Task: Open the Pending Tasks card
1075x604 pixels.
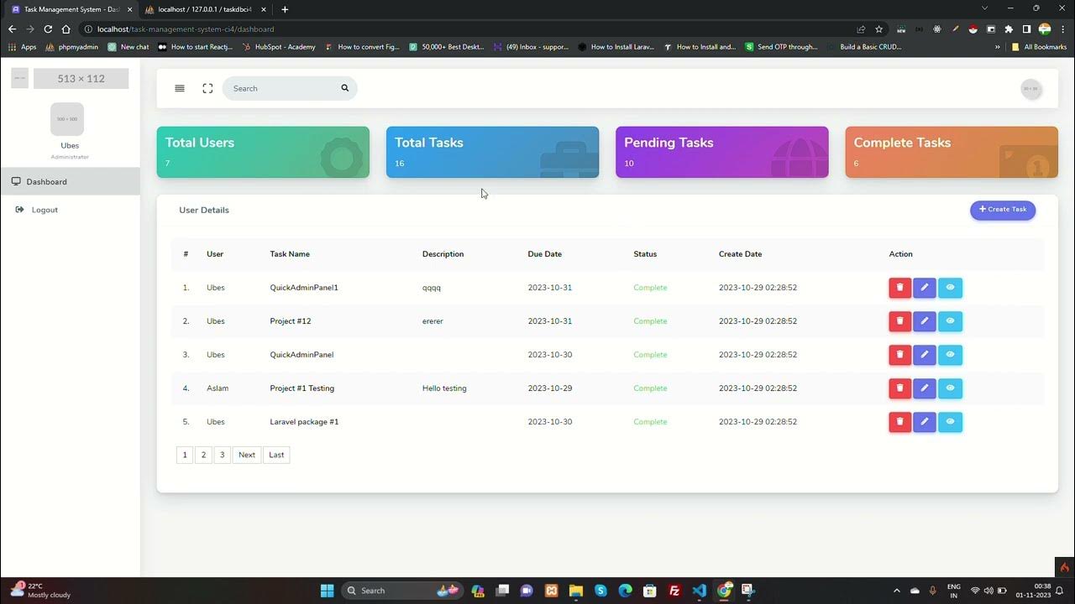Action: pyautogui.click(x=722, y=152)
